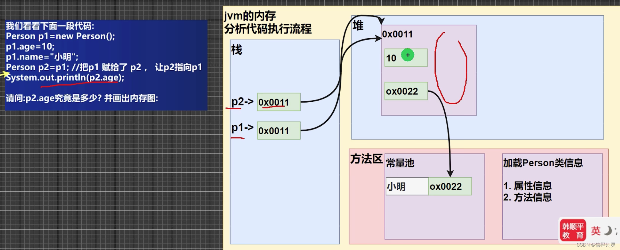620x250 pixels.
Task: Click the p2-> label in the stack
Action: click(x=242, y=101)
